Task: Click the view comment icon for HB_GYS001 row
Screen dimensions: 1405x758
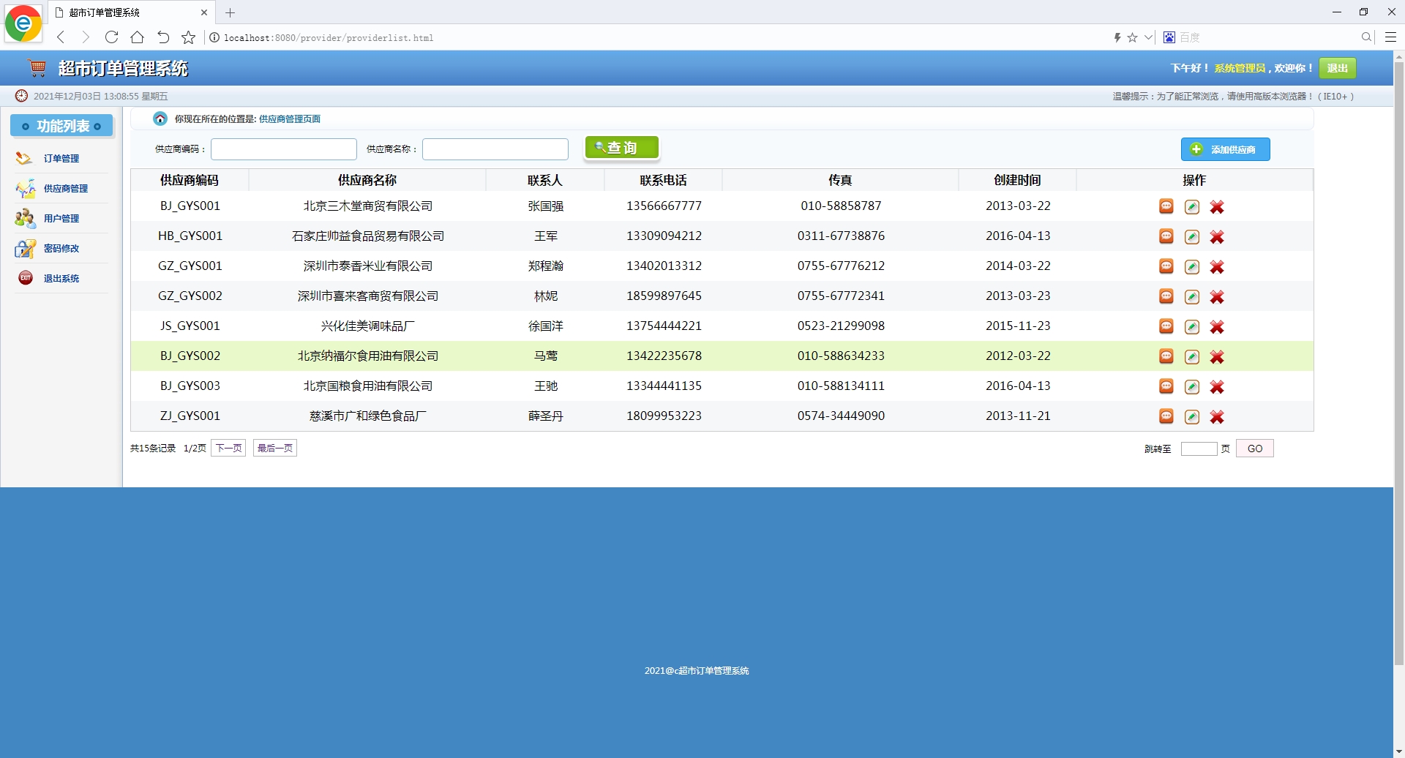Action: click(x=1166, y=236)
